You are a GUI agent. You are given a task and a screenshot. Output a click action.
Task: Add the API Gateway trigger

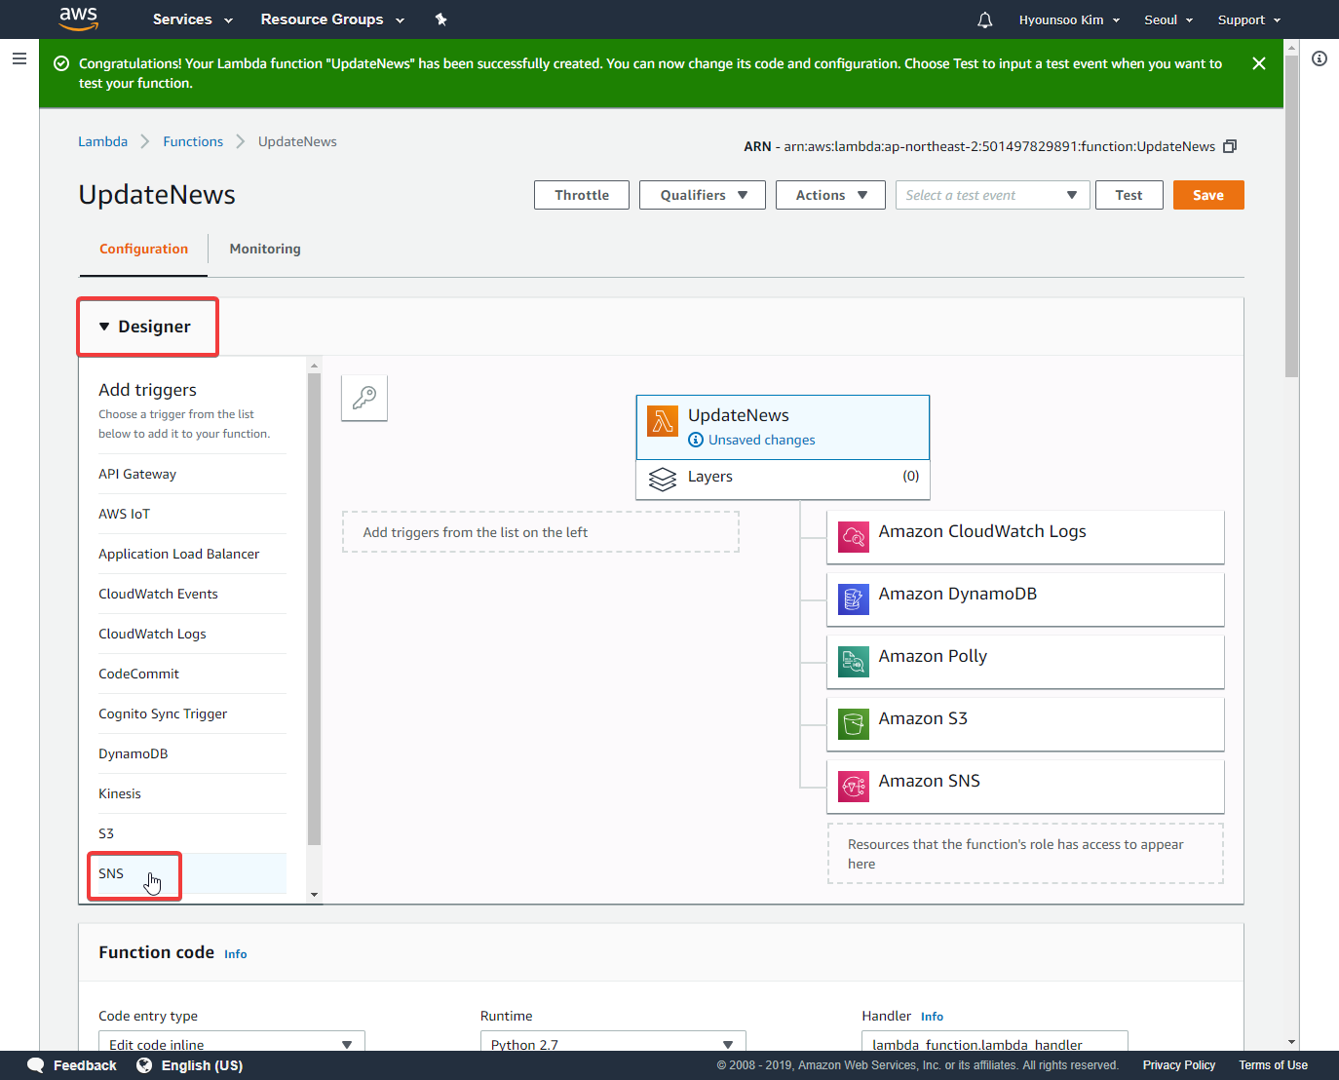coord(192,474)
